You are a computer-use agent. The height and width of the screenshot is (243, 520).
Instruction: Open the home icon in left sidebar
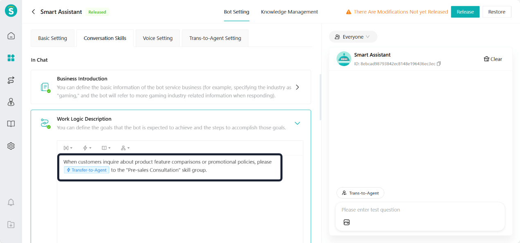click(x=11, y=36)
